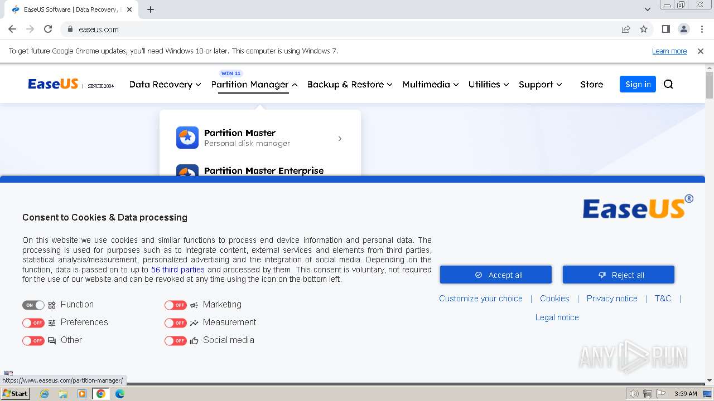
Task: Open the Cookies link
Action: [554, 299]
